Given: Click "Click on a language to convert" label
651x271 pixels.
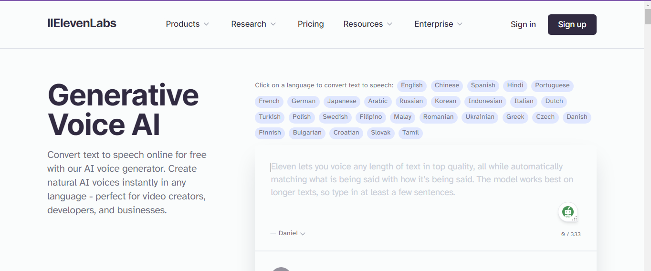Looking at the screenshot, I should click(x=324, y=85).
